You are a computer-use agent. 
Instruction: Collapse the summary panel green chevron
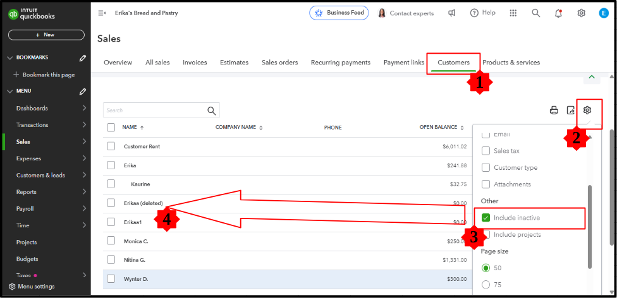[592, 77]
